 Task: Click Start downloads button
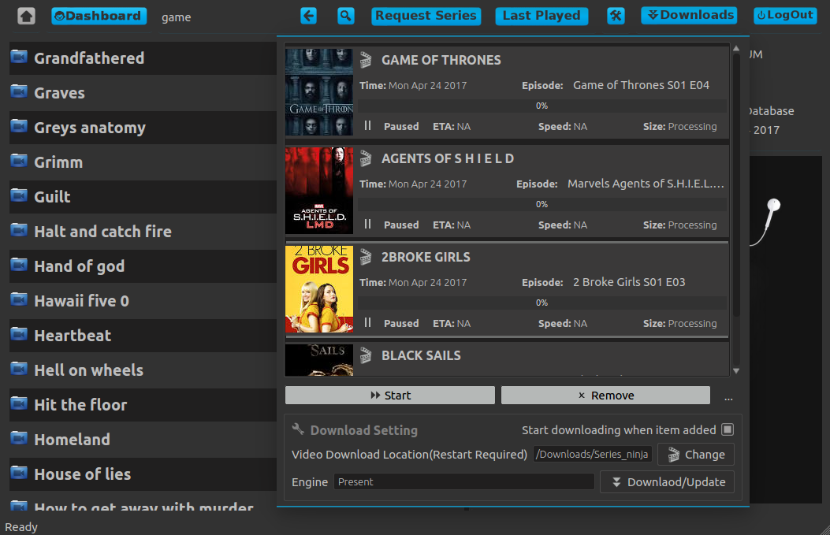pyautogui.click(x=390, y=396)
